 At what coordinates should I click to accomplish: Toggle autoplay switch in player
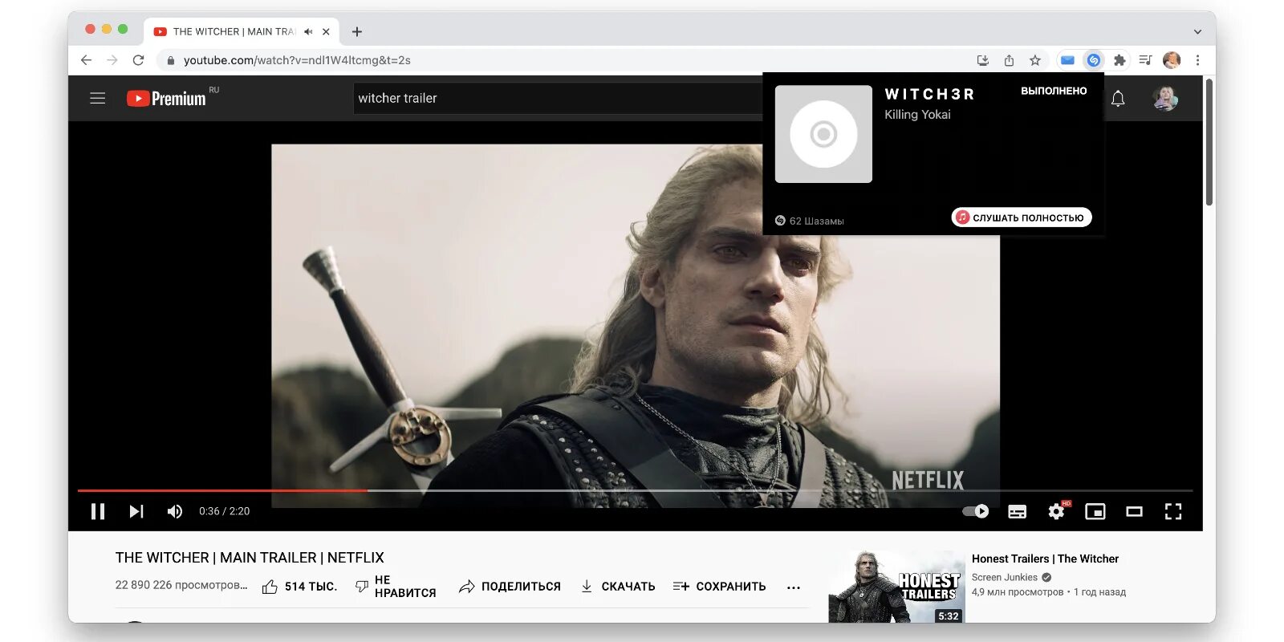point(976,511)
